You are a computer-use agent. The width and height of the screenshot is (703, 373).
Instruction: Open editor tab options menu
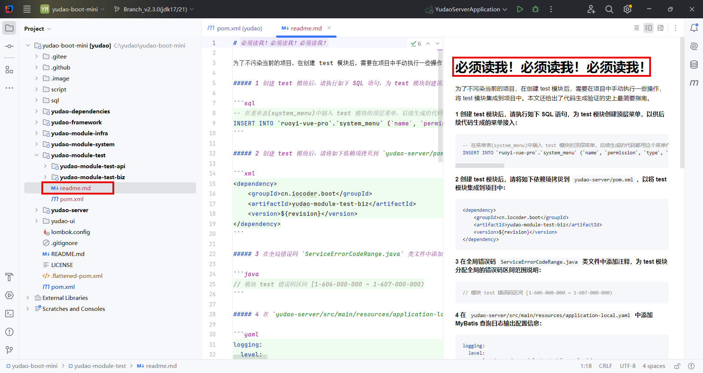[x=676, y=28]
